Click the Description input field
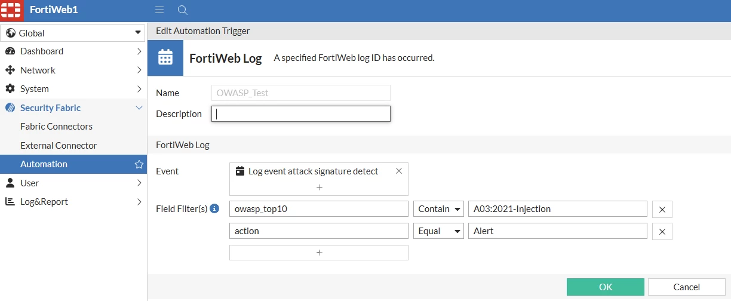The image size is (731, 301). (x=301, y=113)
